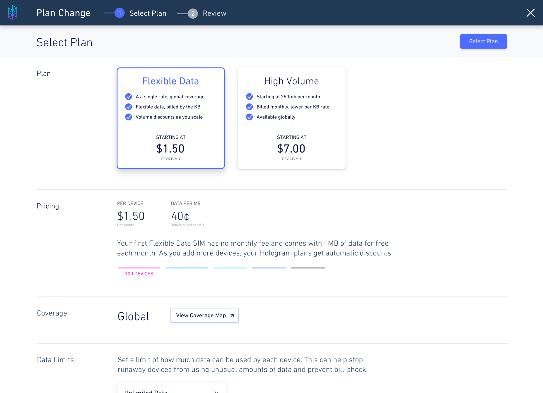
Task: Click the step 2 circle indicator
Action: (192, 13)
